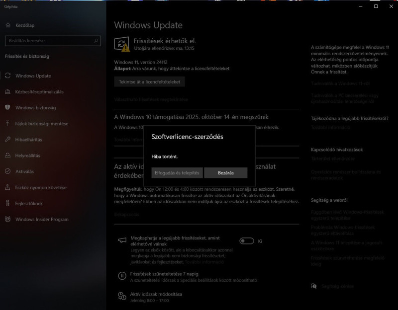Click the Fájlok biztonsági mentése arrow icon

[7, 123]
